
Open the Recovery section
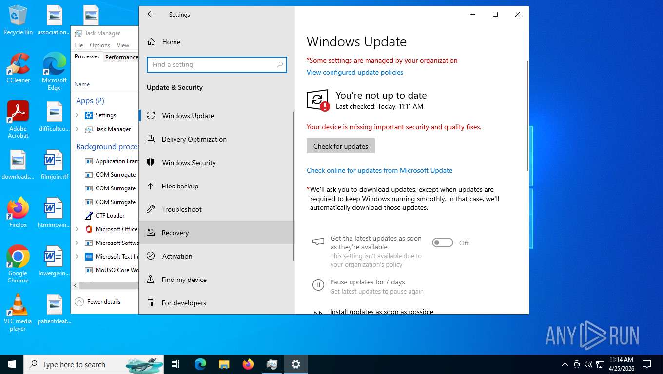click(216, 233)
